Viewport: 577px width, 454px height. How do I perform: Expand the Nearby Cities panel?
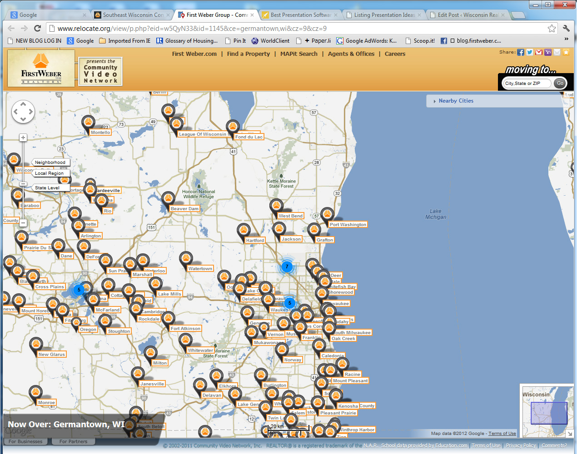(456, 101)
